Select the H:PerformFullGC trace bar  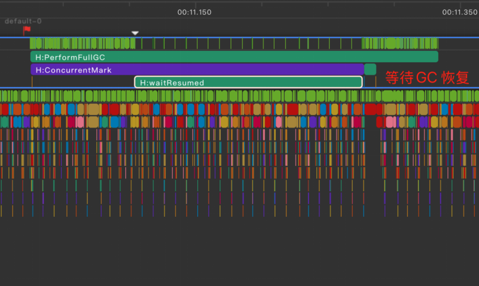click(x=234, y=57)
